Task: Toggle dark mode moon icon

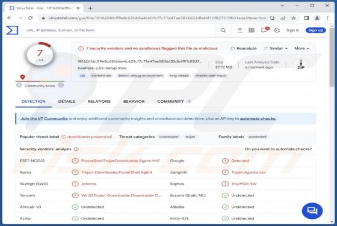Action: coord(277,30)
